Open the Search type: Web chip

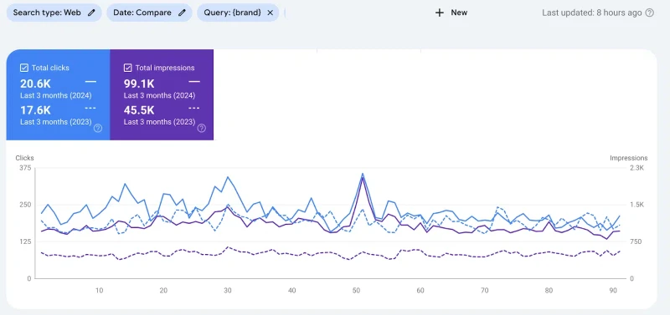(x=54, y=13)
